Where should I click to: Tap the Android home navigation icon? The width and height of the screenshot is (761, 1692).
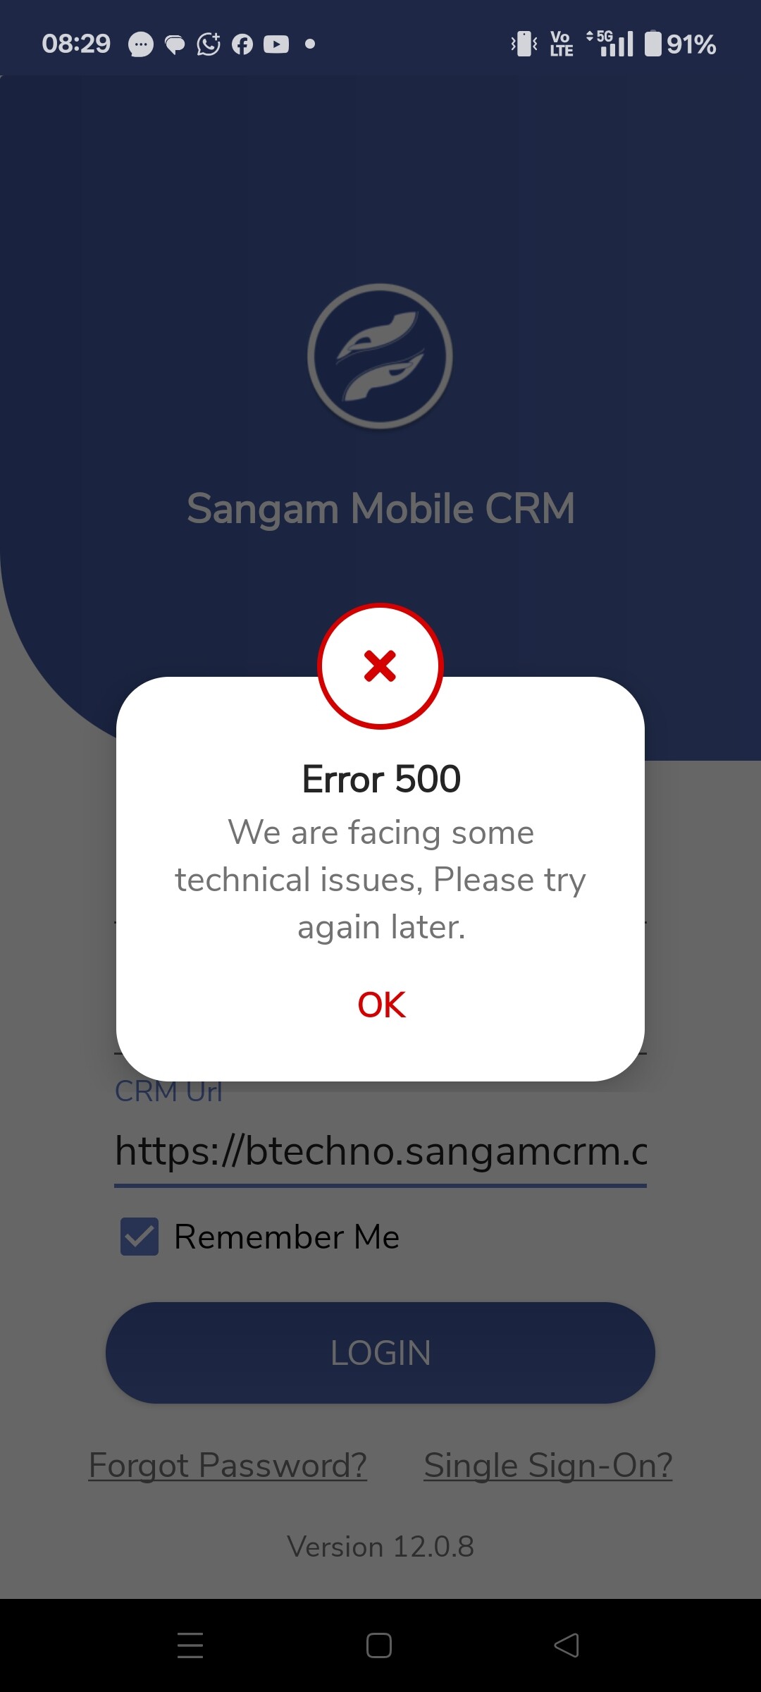(x=379, y=1645)
